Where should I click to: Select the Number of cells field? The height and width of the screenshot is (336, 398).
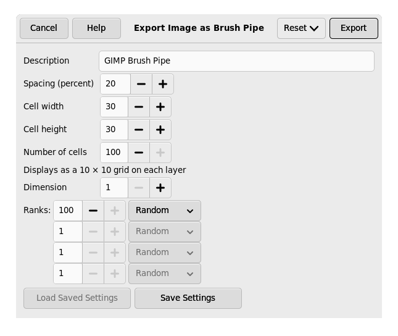(x=114, y=153)
